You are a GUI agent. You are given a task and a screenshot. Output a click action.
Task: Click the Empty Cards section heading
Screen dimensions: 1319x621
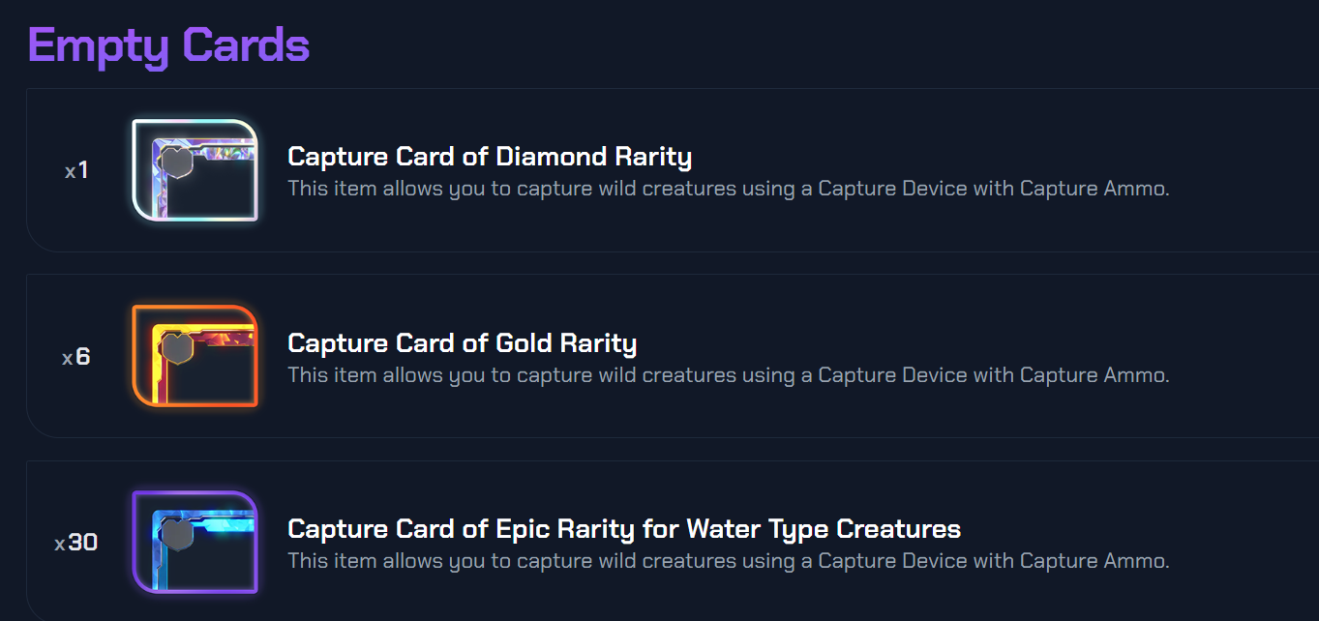tap(168, 44)
